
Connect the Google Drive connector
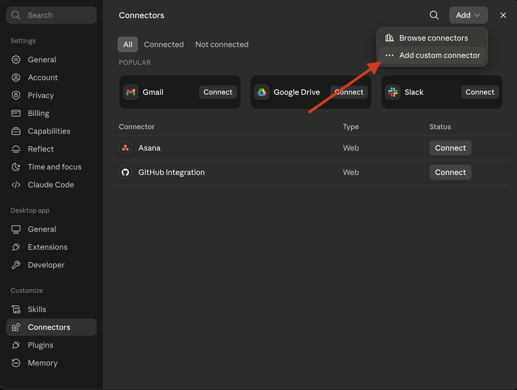tap(349, 92)
